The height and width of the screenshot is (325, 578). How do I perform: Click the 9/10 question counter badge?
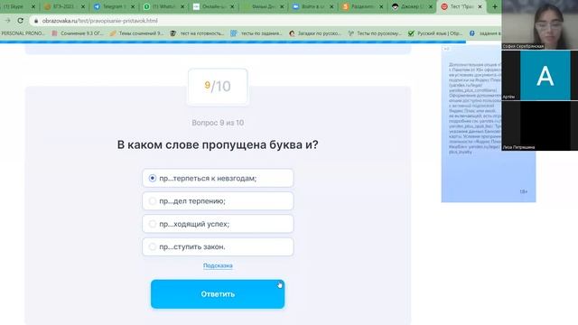tap(218, 87)
